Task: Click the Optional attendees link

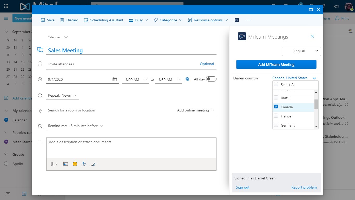Action: [x=207, y=64]
